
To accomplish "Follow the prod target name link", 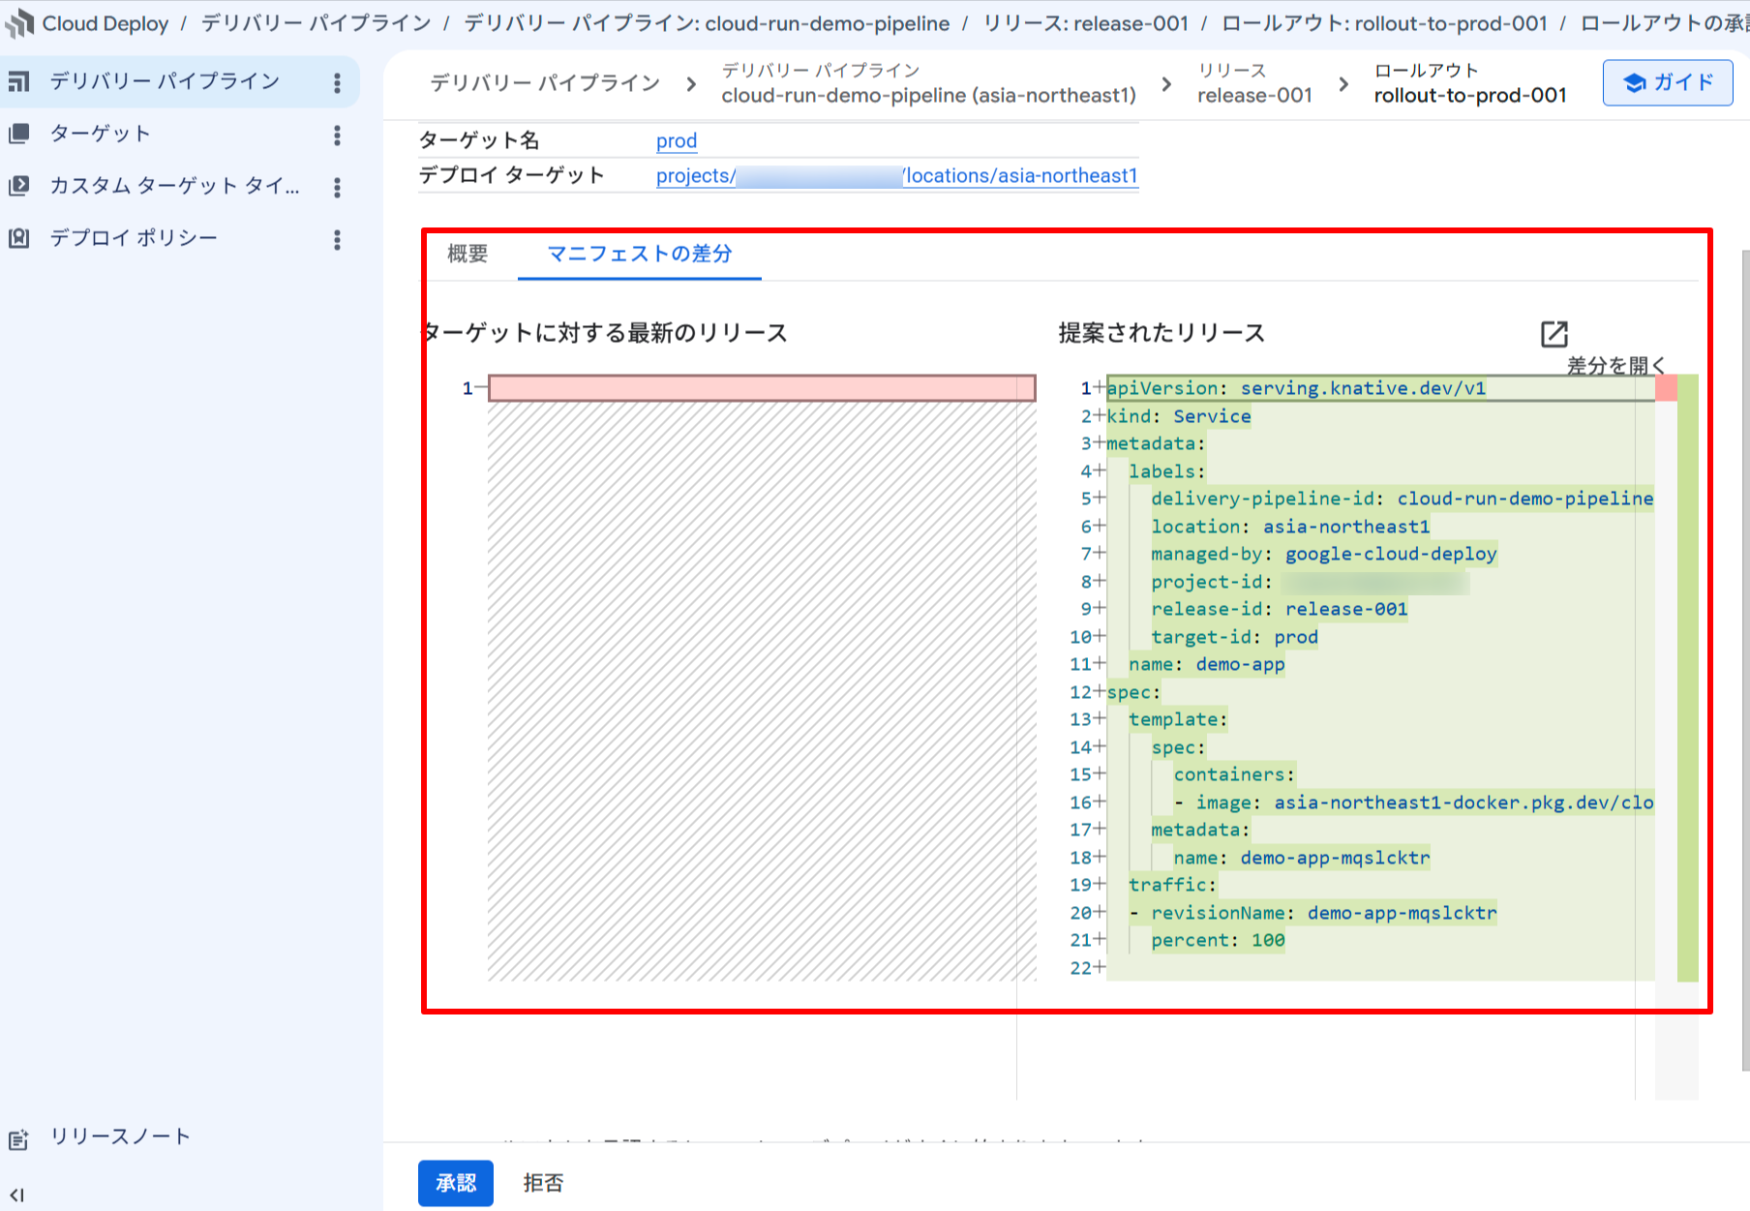I will point(677,140).
